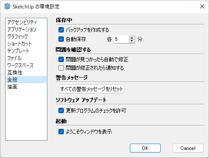Uncheck 問題が見つかったら自動で修正

[x=61, y=60]
